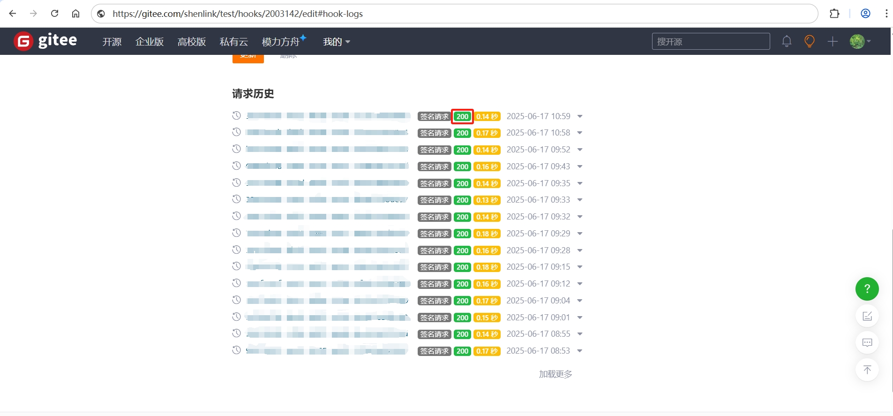Click the 200 status badge at 09:33
The width and height of the screenshot is (893, 416).
coord(463,200)
